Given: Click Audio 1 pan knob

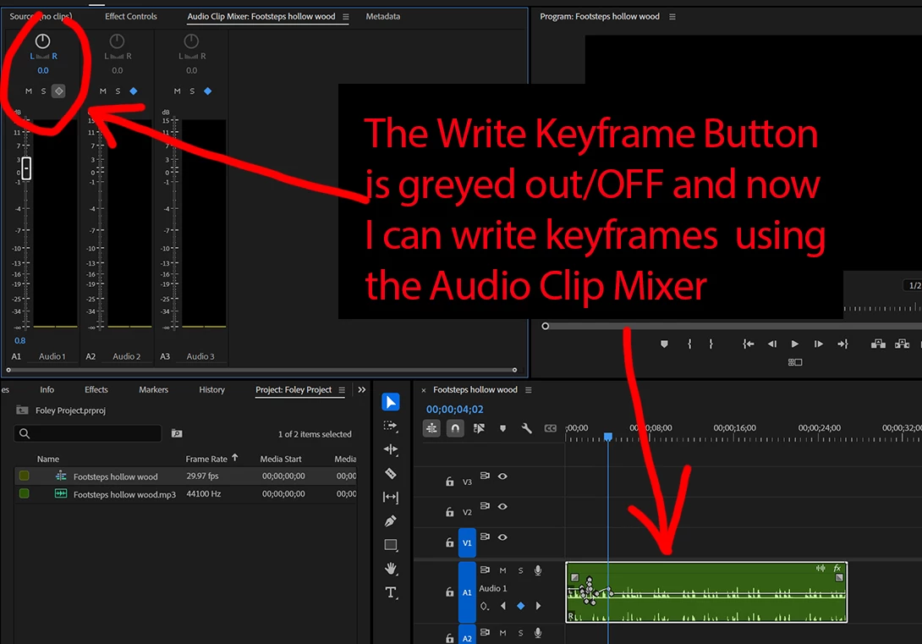Looking at the screenshot, I should coord(42,41).
